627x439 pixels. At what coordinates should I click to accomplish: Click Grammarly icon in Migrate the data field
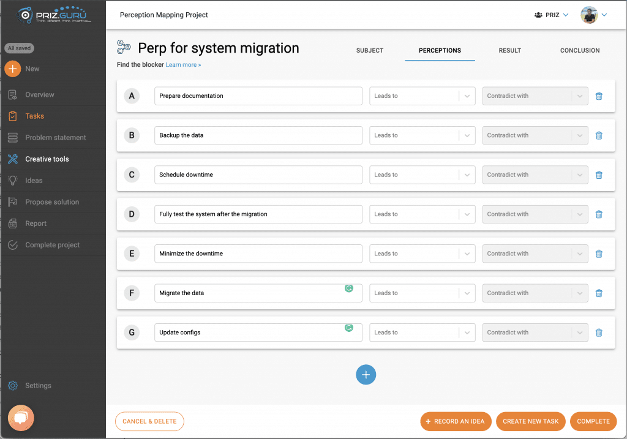[349, 288]
